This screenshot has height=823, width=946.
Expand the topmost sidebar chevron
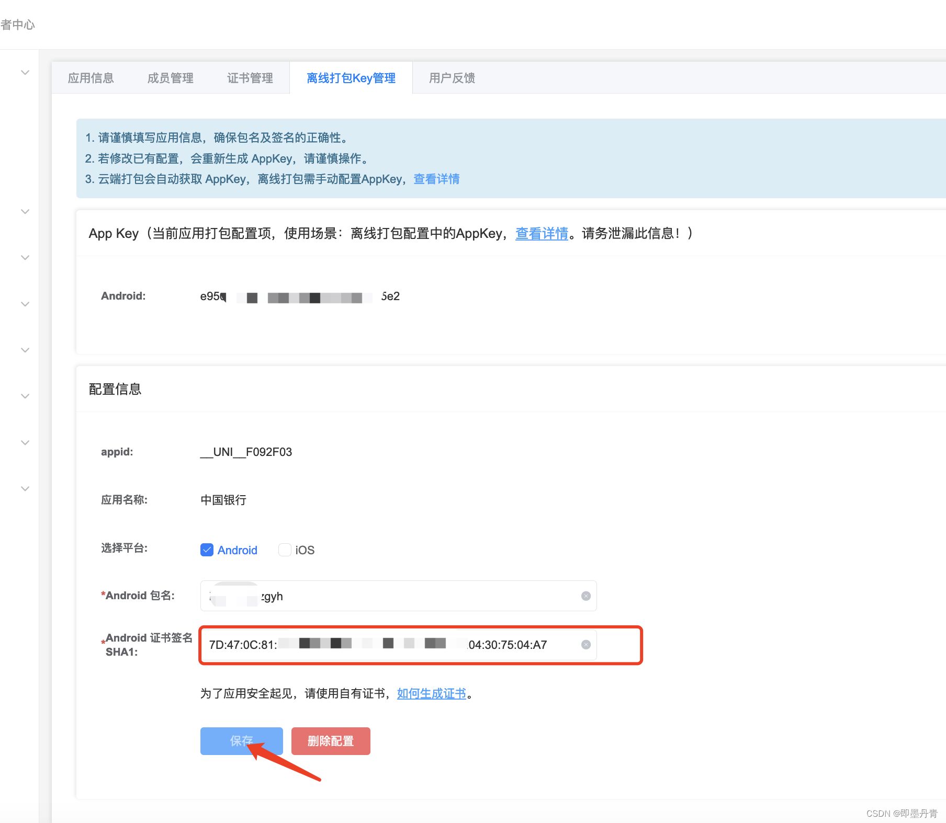pos(25,72)
